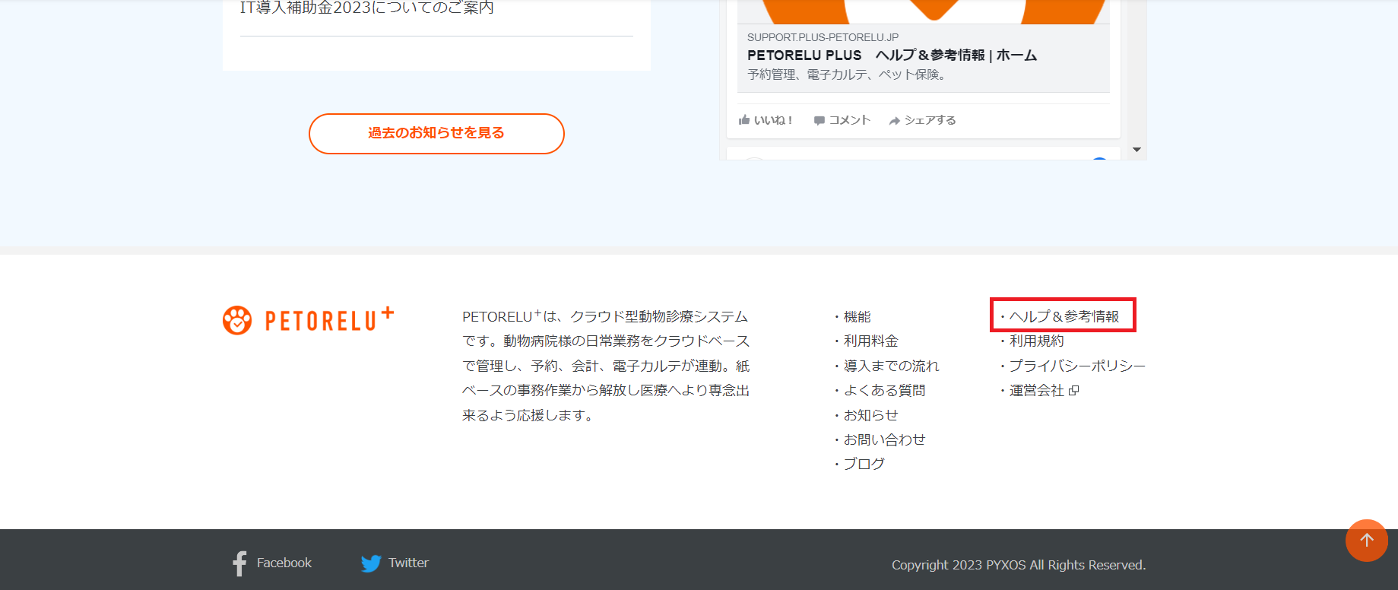Image resolution: width=1398 pixels, height=590 pixels.
Task: Open the PETORELU PLUS ヘルプ＆参考情報 link preview title
Action: (x=892, y=56)
